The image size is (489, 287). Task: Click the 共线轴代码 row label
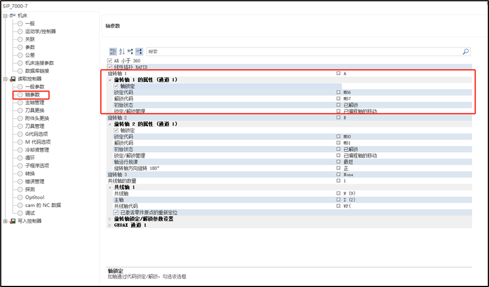125,206
